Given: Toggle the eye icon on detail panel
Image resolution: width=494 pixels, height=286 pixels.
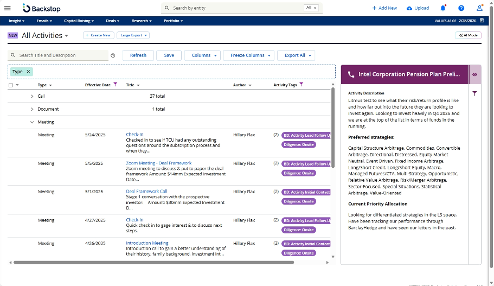Looking at the screenshot, I should (475, 75).
